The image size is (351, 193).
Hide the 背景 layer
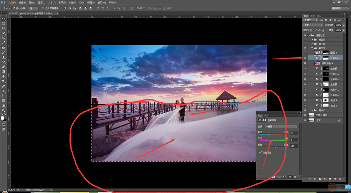coord(305,120)
